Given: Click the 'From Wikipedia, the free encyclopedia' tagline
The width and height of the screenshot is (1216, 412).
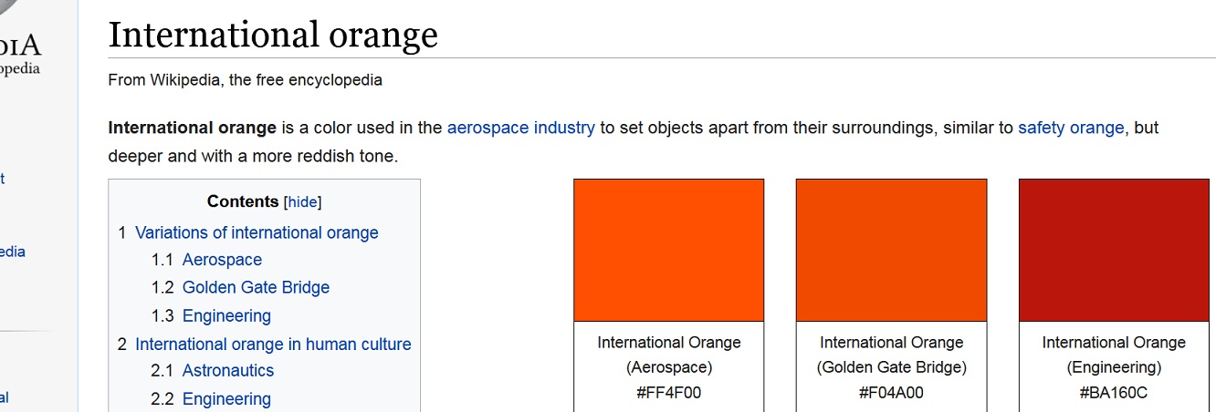Looking at the screenshot, I should pos(245,79).
